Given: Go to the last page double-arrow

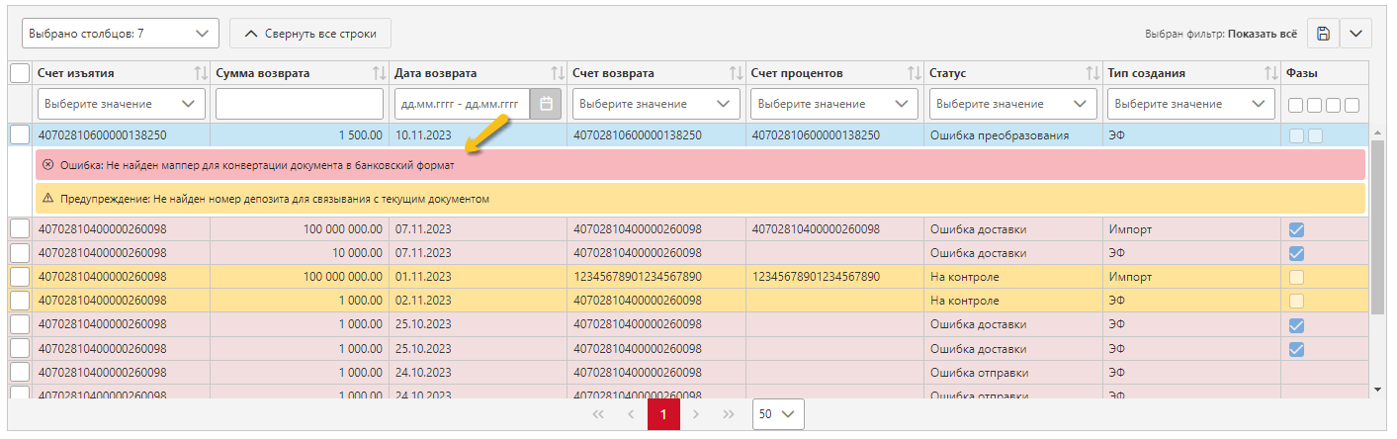Looking at the screenshot, I should (729, 414).
